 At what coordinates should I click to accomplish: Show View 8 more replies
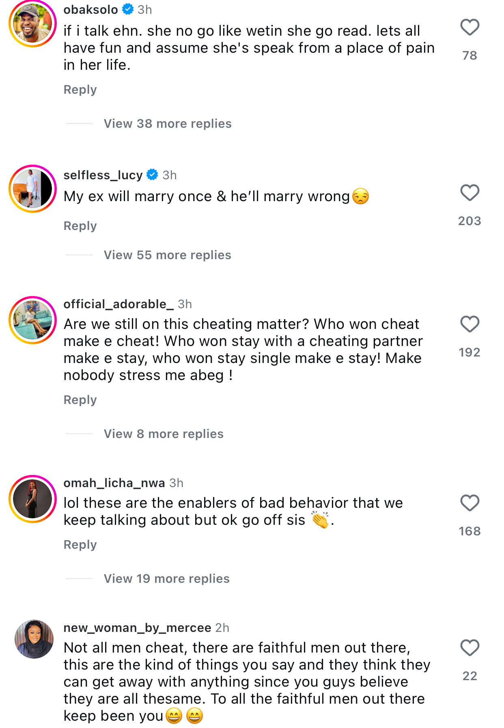[163, 434]
